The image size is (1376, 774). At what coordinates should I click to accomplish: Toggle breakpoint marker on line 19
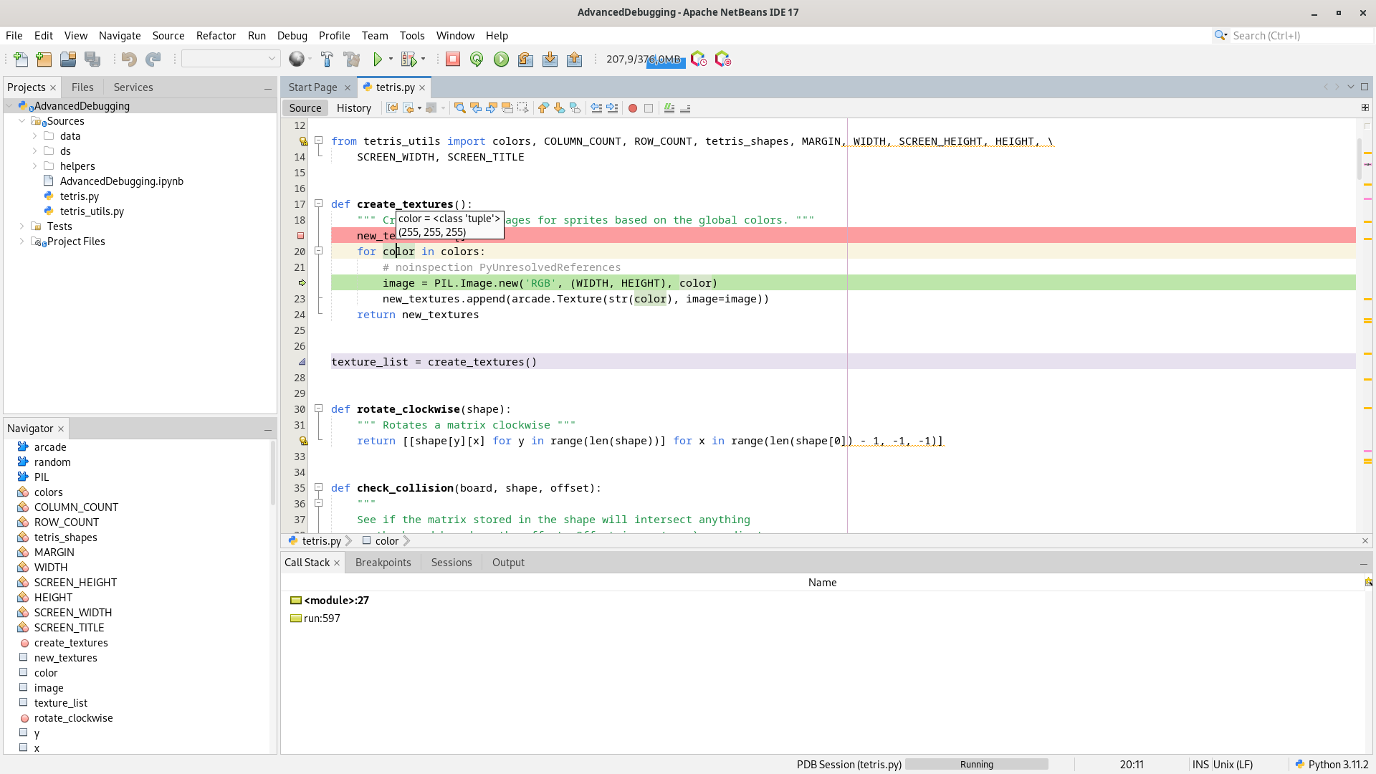(x=300, y=236)
